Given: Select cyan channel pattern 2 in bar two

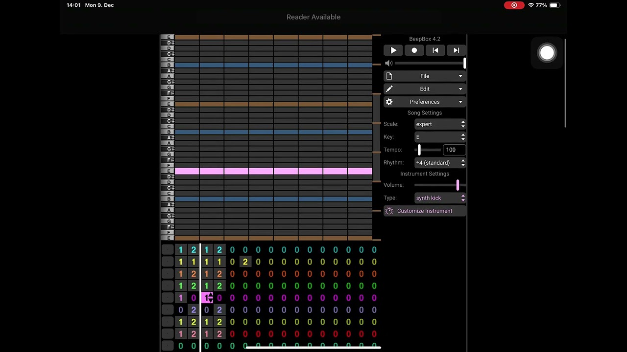Looking at the screenshot, I should 193,250.
